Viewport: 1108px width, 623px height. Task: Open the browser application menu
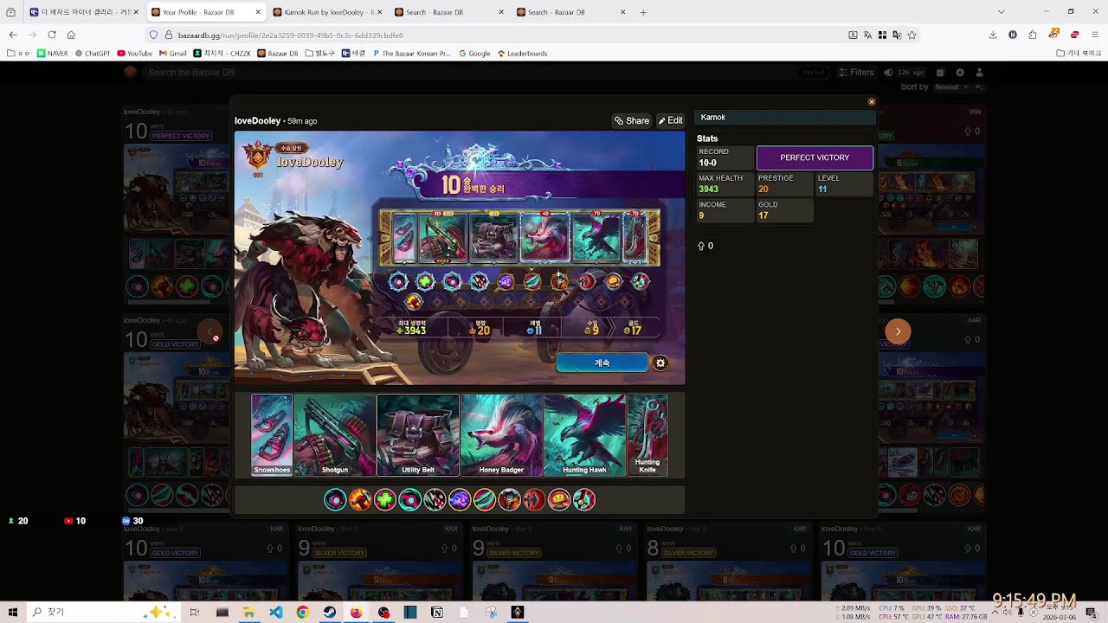pyautogui.click(x=1095, y=35)
